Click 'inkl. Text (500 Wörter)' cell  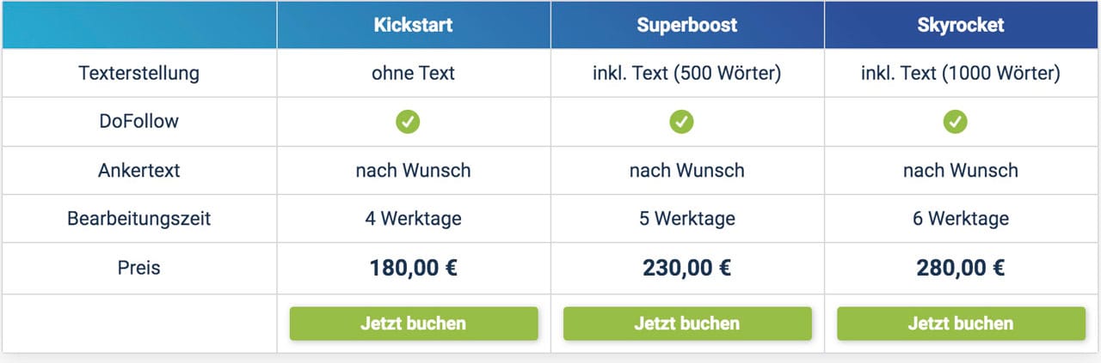pyautogui.click(x=687, y=73)
